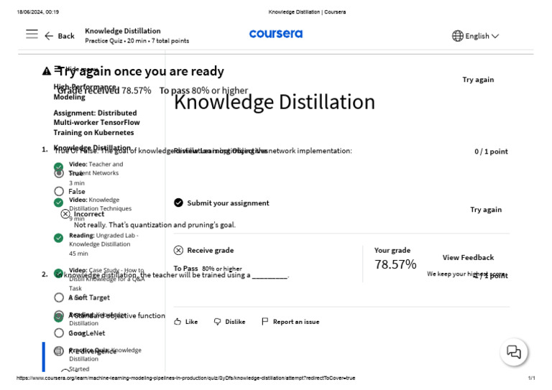The height and width of the screenshot is (390, 552).
Task: Click the top Try again button
Action: pos(478,80)
